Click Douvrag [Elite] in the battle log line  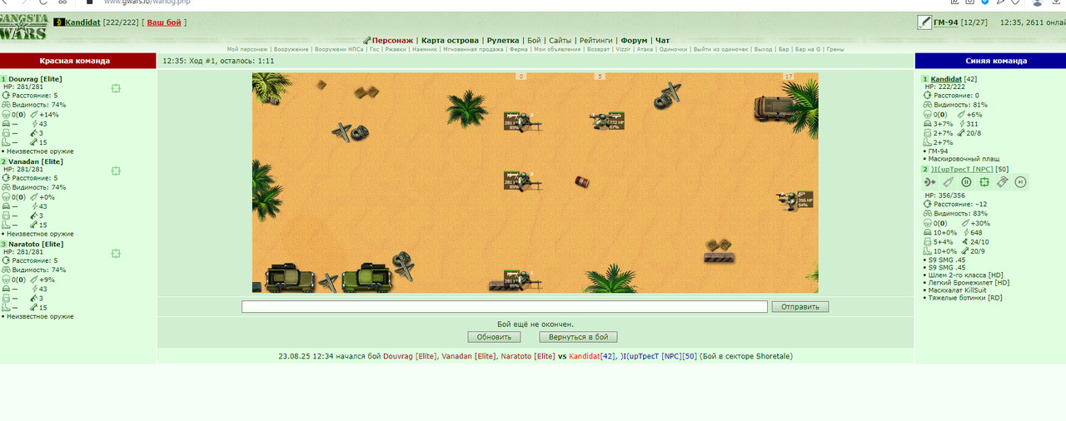(x=410, y=356)
